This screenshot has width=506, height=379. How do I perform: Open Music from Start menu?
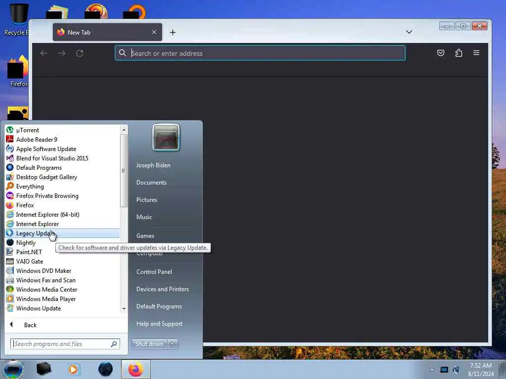pos(144,217)
